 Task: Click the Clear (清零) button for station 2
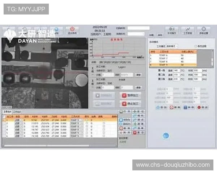[139, 88]
